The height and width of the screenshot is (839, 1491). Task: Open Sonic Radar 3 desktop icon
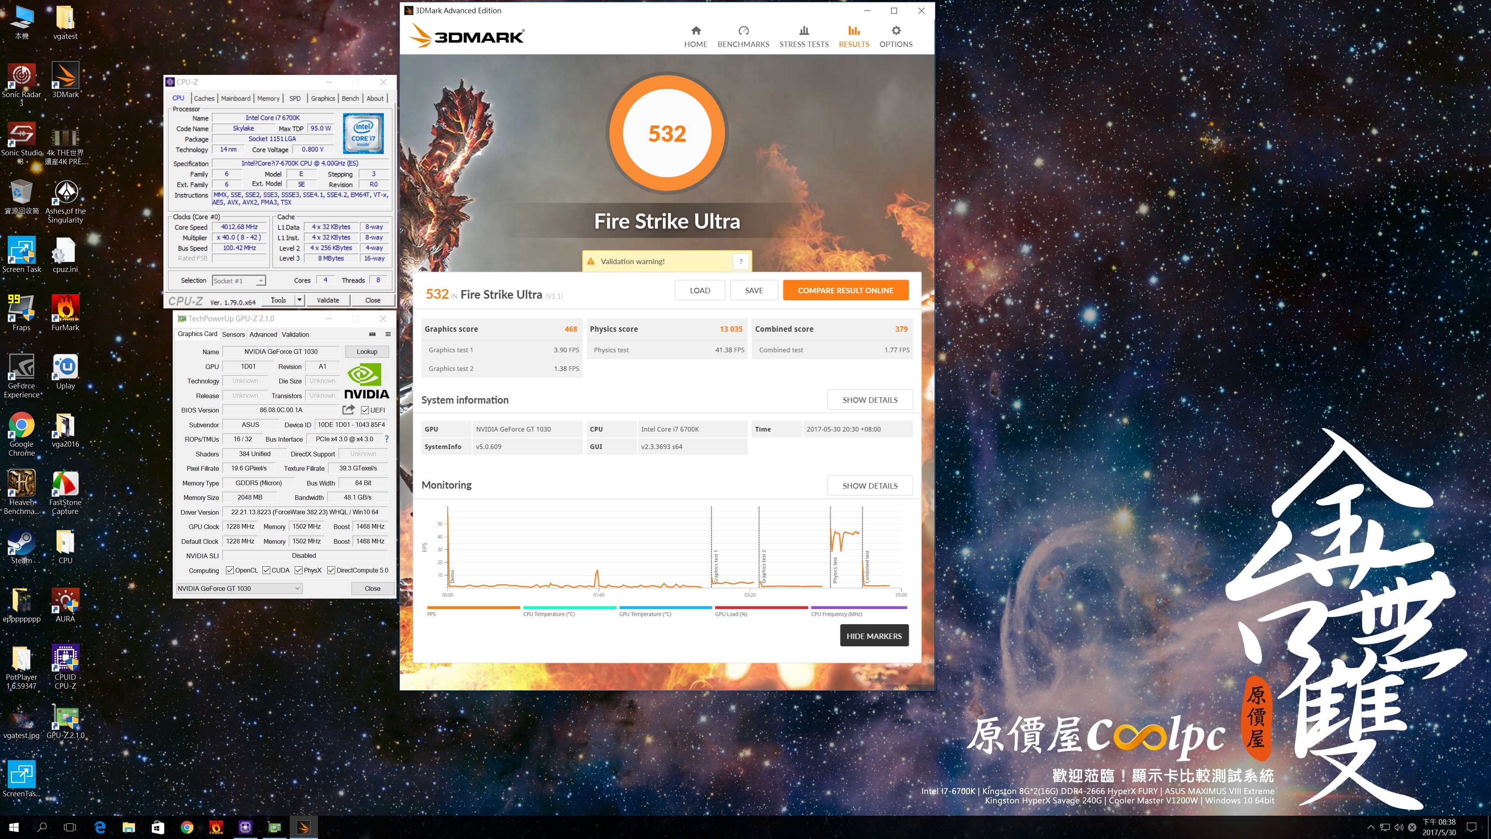21,85
